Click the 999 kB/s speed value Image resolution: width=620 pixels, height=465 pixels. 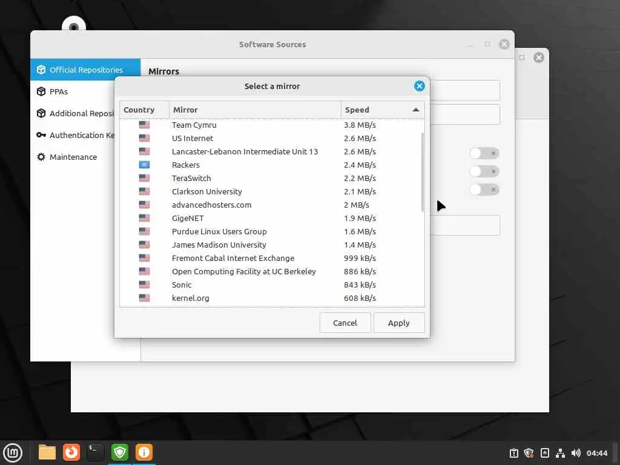pos(360,258)
